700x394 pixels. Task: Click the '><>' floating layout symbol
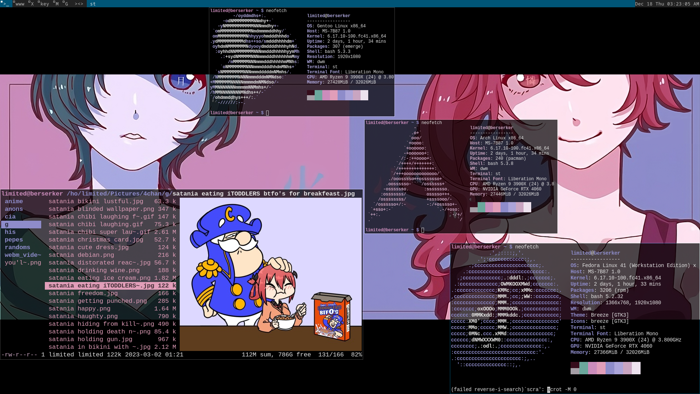click(79, 4)
